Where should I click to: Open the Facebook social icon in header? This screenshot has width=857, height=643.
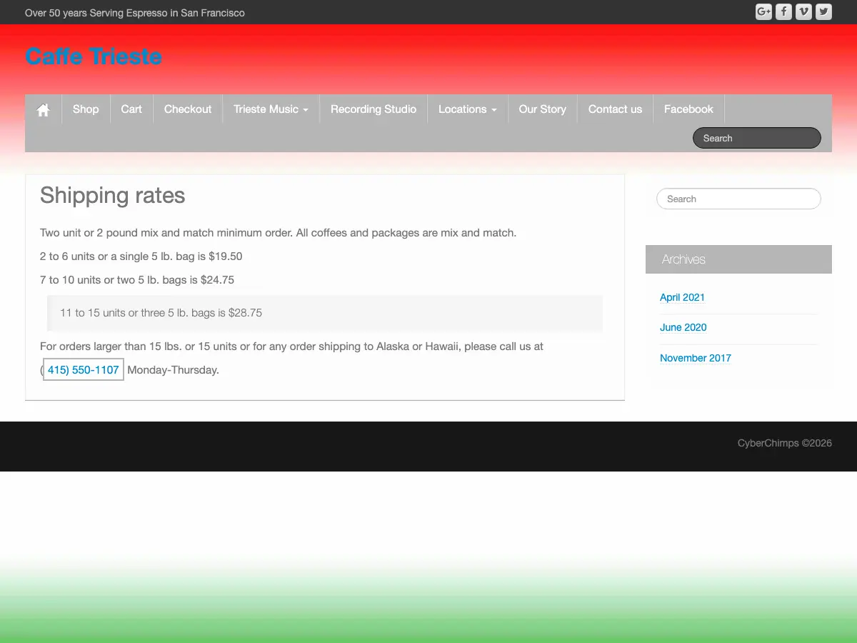tap(783, 11)
